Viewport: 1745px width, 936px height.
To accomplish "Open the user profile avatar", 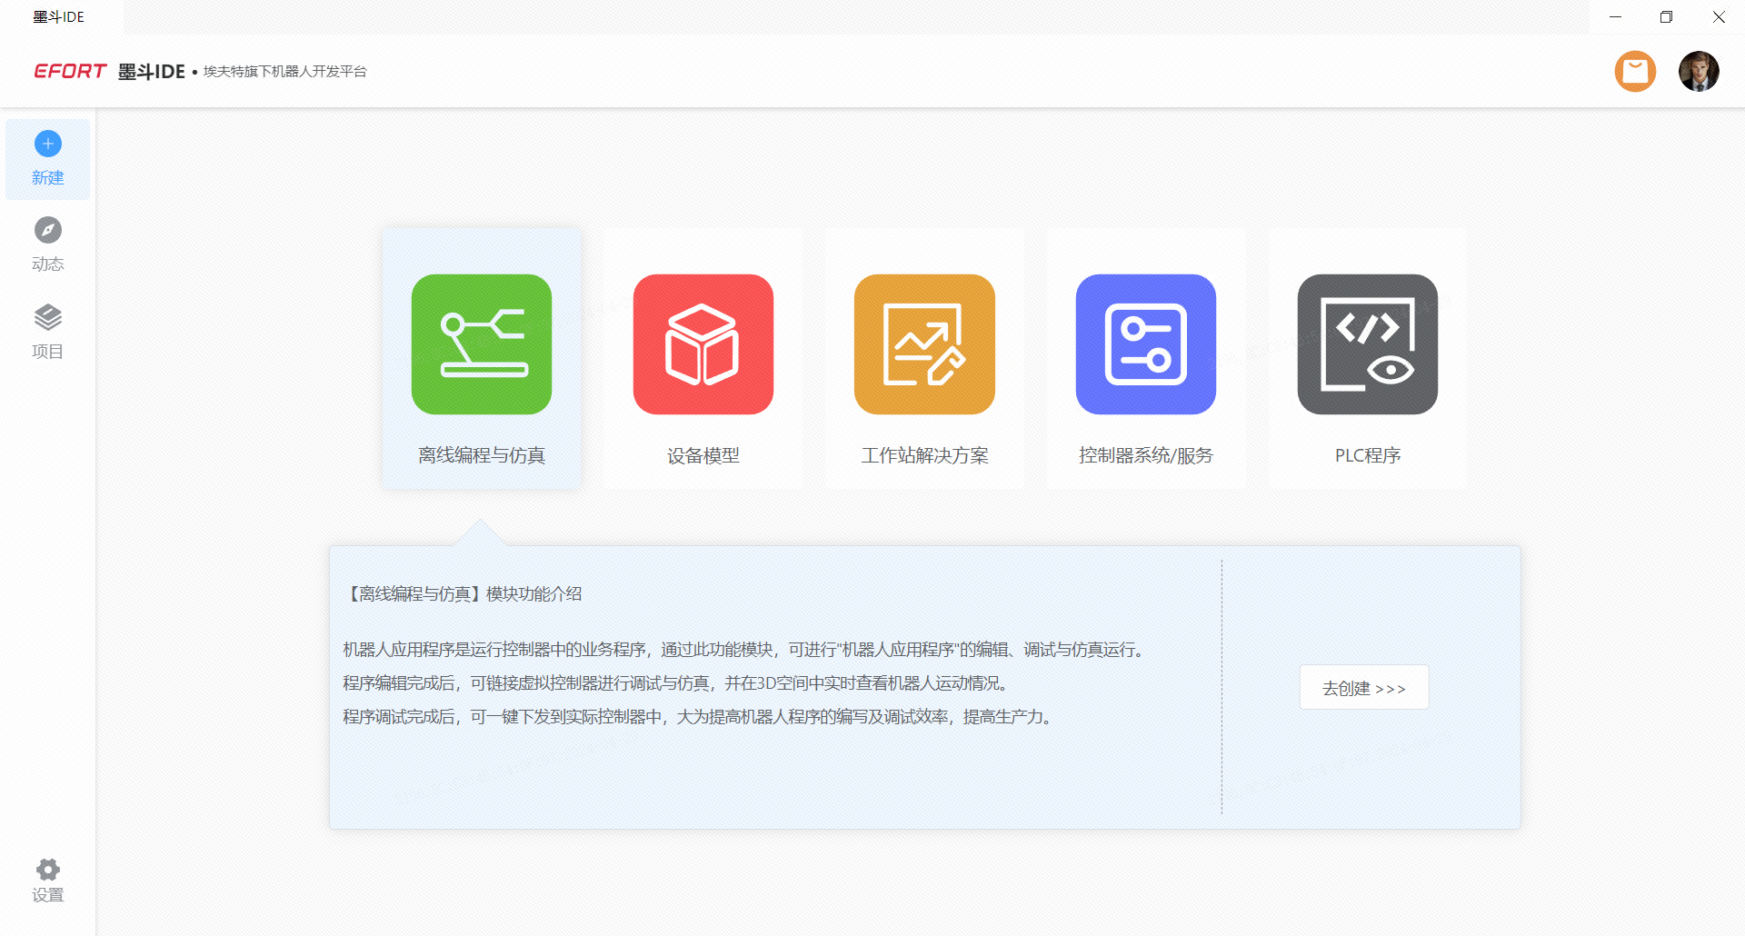I will point(1698,71).
